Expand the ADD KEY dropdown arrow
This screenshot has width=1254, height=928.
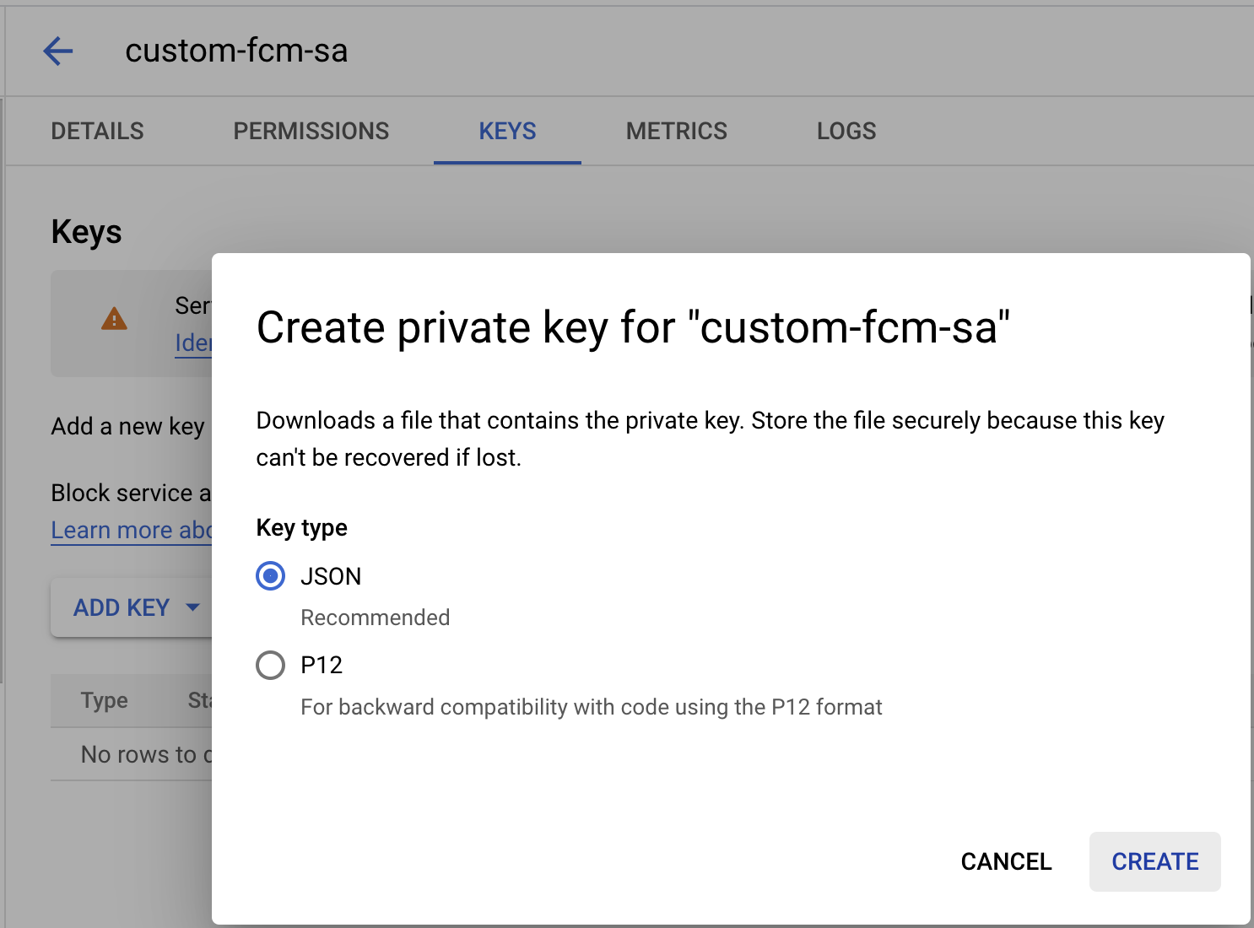(x=193, y=607)
